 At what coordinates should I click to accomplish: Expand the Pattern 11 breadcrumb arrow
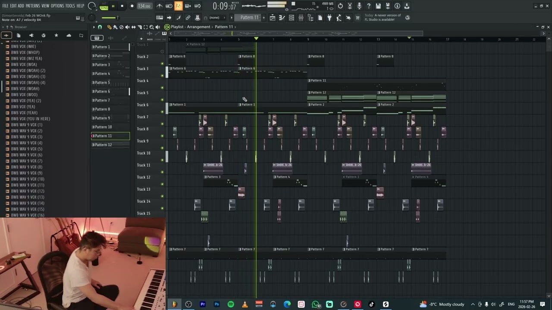235,27
